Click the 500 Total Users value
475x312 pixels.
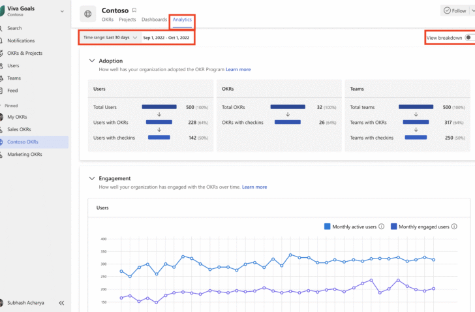click(190, 107)
